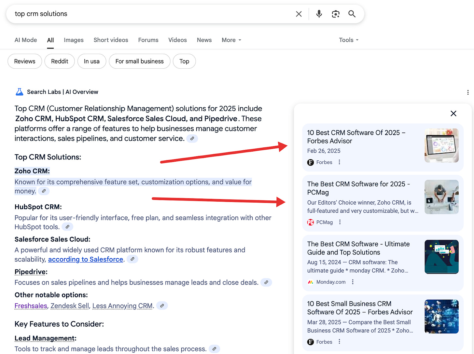Click the 'Top' filter chip

coord(184,61)
